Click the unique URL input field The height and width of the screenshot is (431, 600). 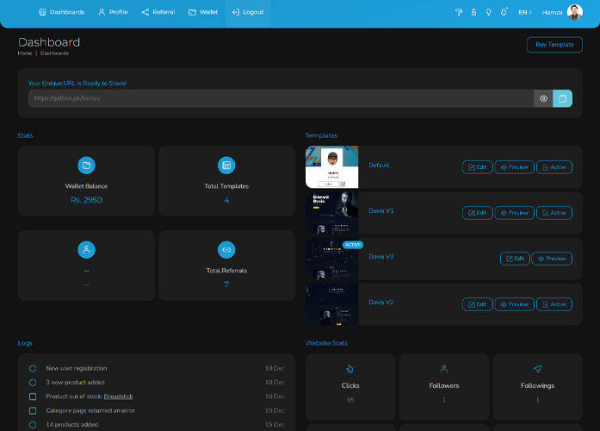(280, 98)
